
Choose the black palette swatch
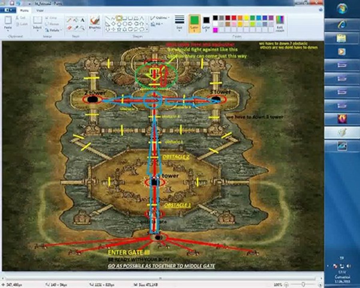pos(215,18)
